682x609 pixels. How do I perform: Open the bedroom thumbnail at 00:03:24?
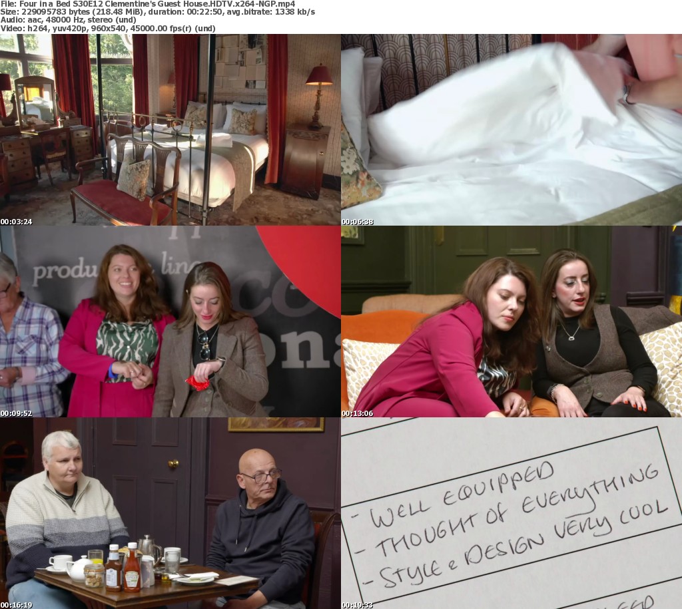point(170,130)
